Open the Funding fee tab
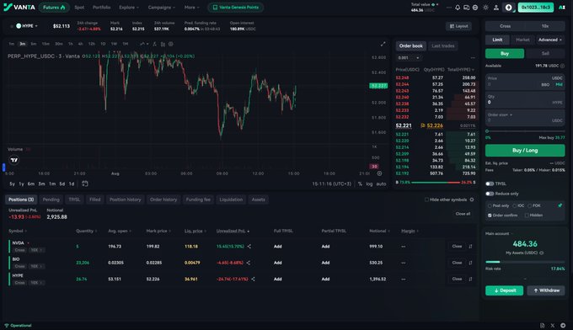Viewport: 573px width, 330px height. pyautogui.click(x=198, y=200)
